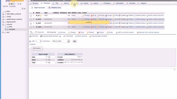177x99 pixels.
Task: Expand the students table node
Action: pos(6,29)
